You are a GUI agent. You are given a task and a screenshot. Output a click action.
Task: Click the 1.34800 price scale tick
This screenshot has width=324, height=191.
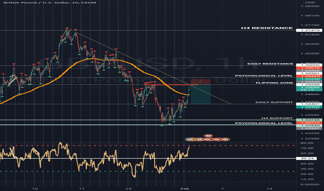[x=310, y=94]
